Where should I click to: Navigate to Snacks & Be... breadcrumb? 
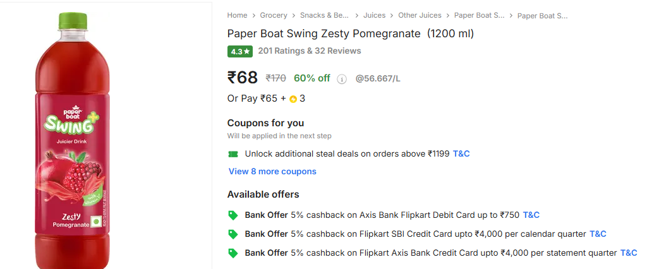click(325, 15)
